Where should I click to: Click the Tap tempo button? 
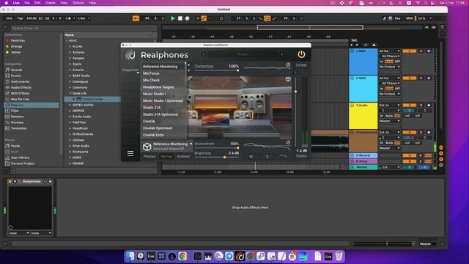tap(20, 18)
